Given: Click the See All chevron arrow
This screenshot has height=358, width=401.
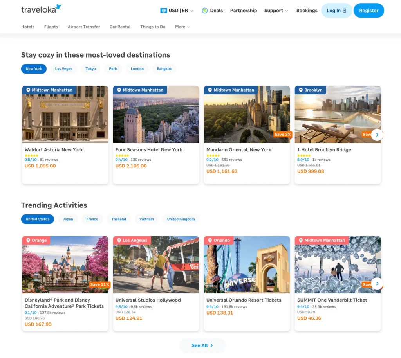Looking at the screenshot, I should tap(211, 345).
